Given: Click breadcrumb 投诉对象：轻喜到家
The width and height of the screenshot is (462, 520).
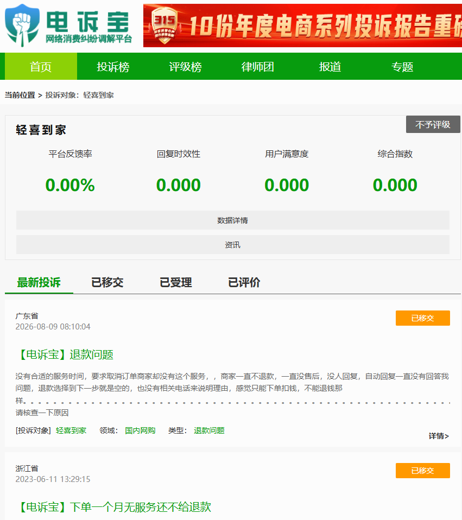Looking at the screenshot, I should 80,95.
